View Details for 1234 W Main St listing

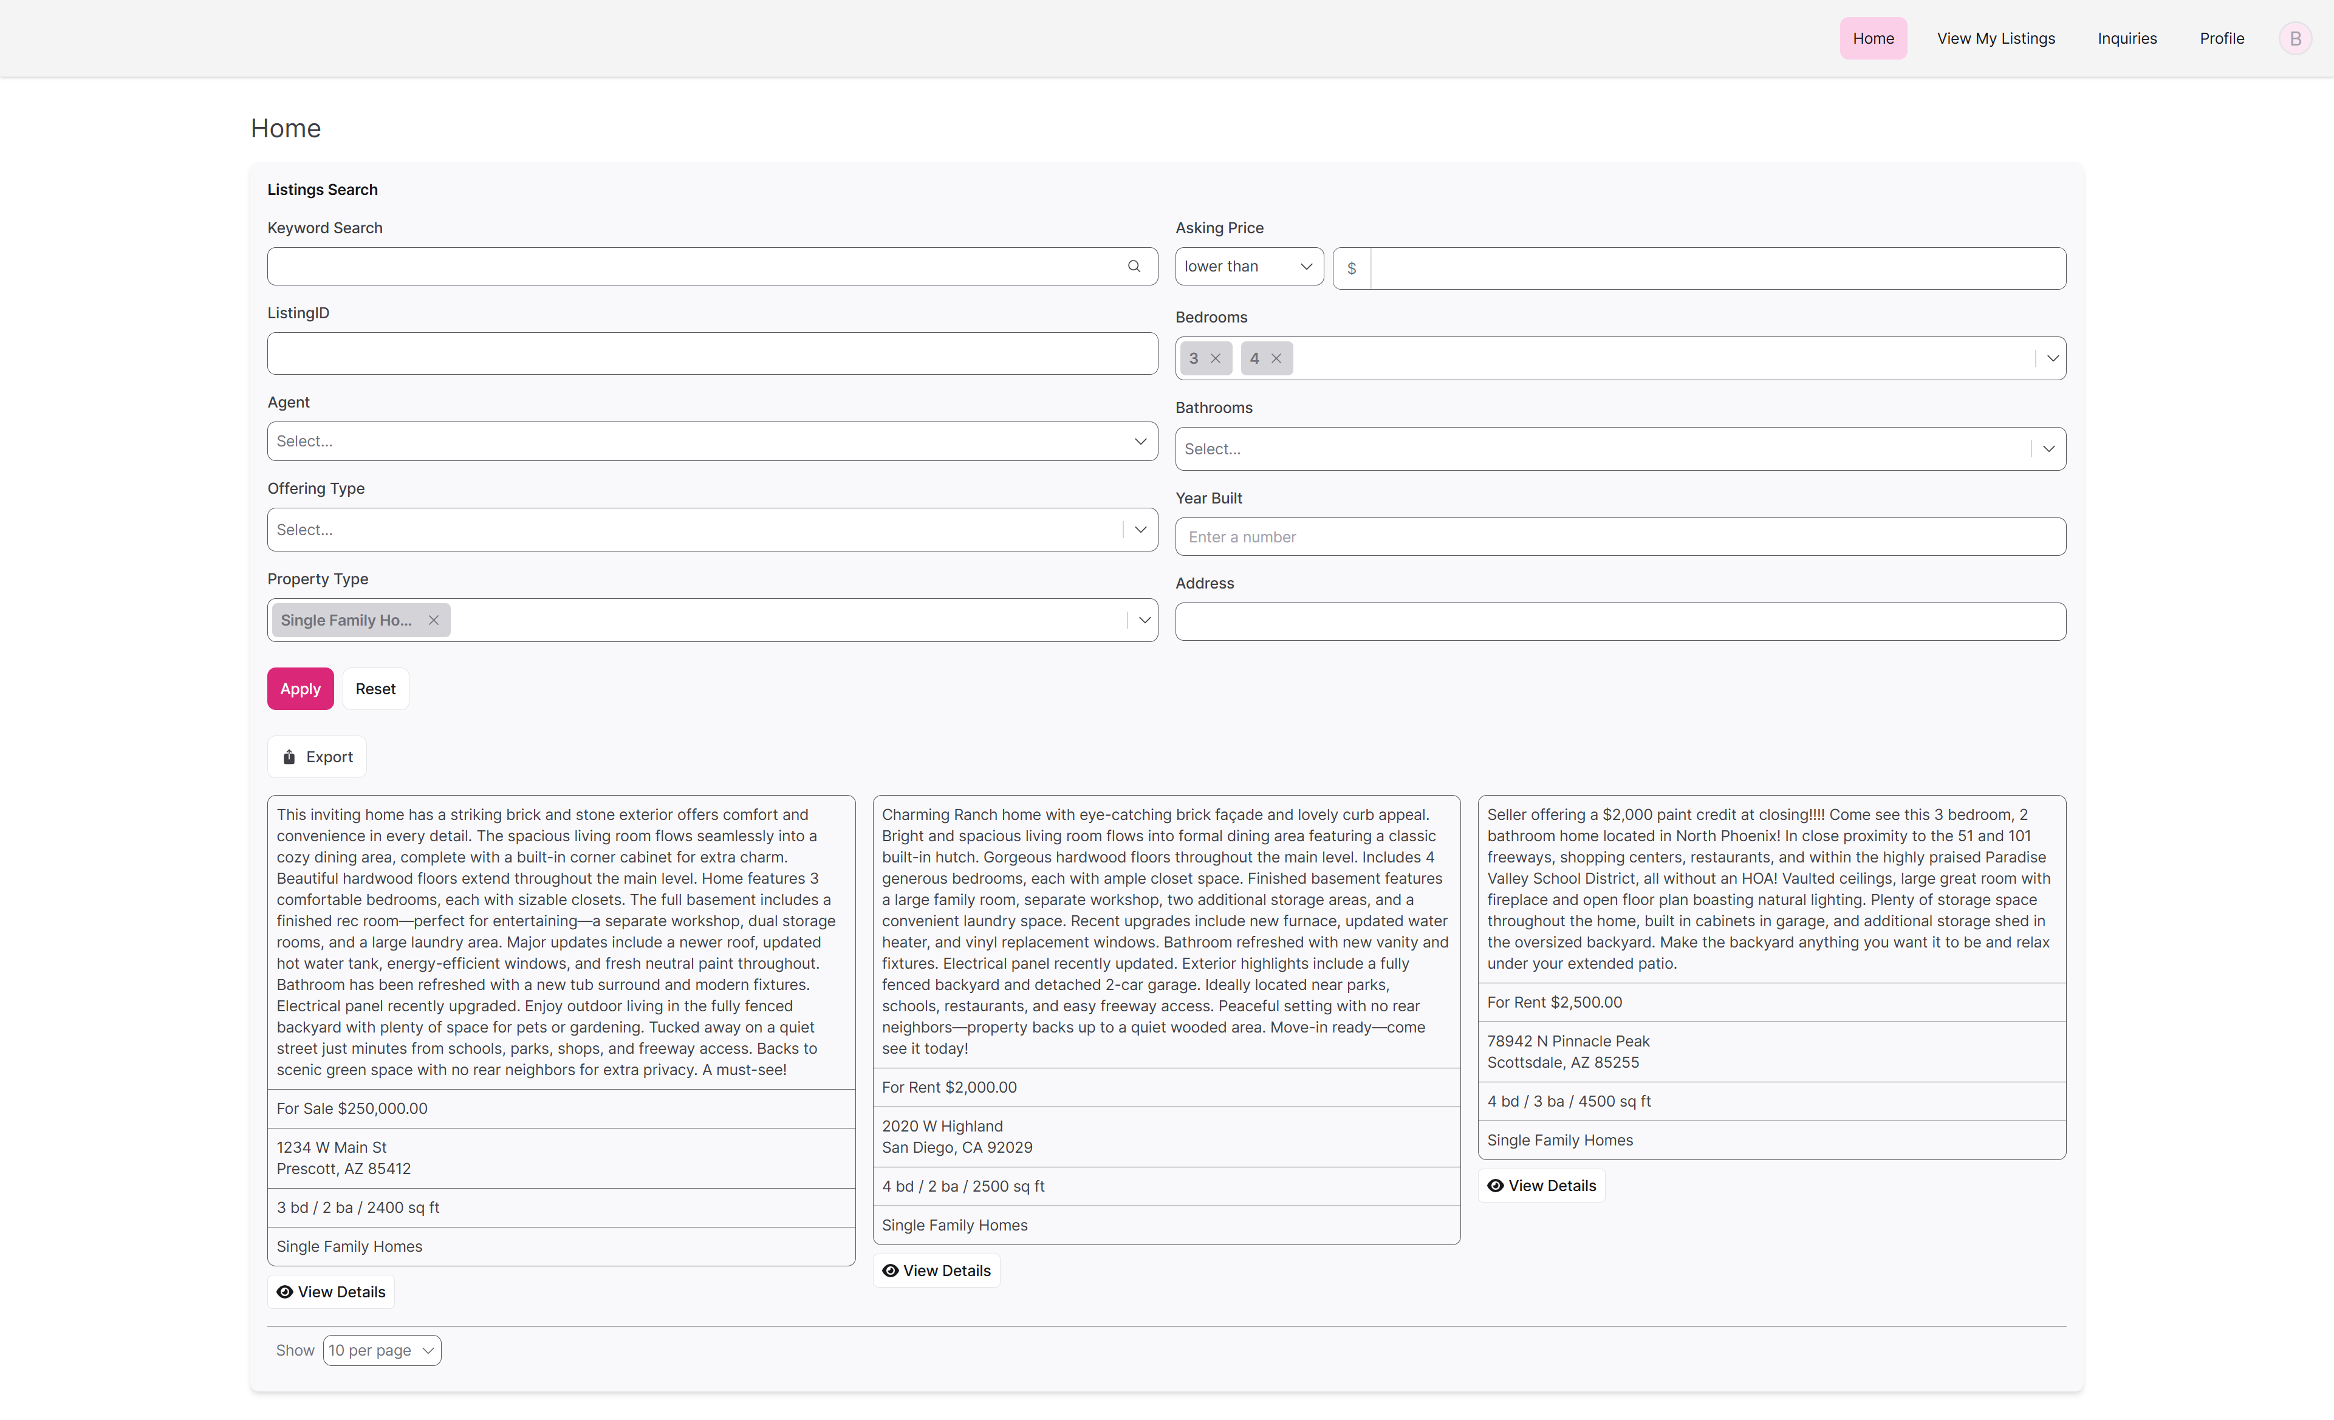point(330,1292)
